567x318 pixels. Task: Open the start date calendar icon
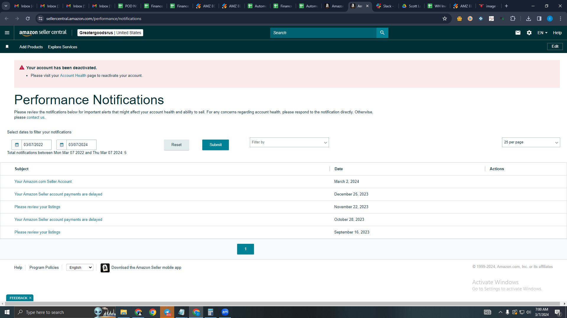click(x=17, y=145)
